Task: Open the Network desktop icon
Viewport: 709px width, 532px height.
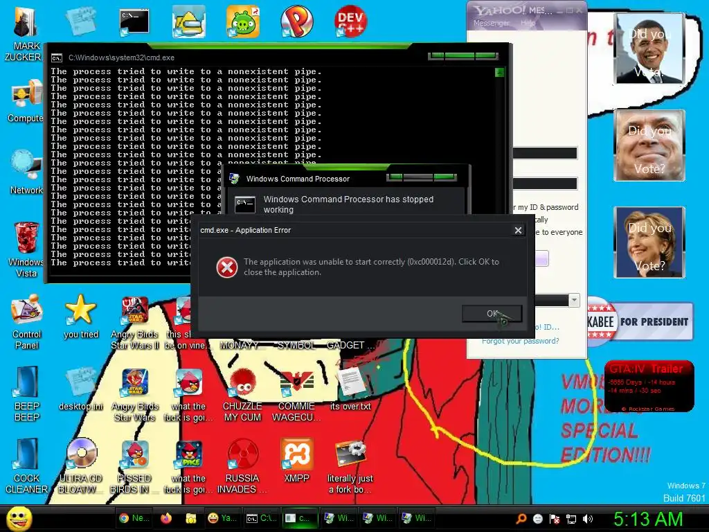Action: [26, 172]
